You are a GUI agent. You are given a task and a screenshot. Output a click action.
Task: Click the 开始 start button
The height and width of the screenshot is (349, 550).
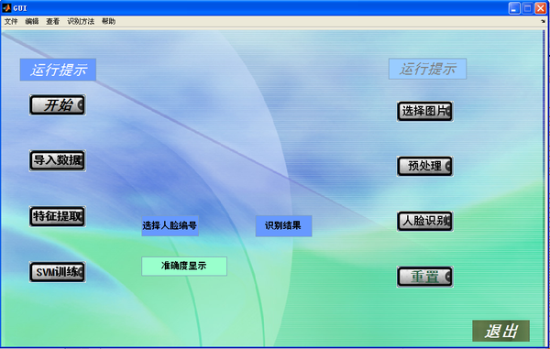click(x=58, y=104)
